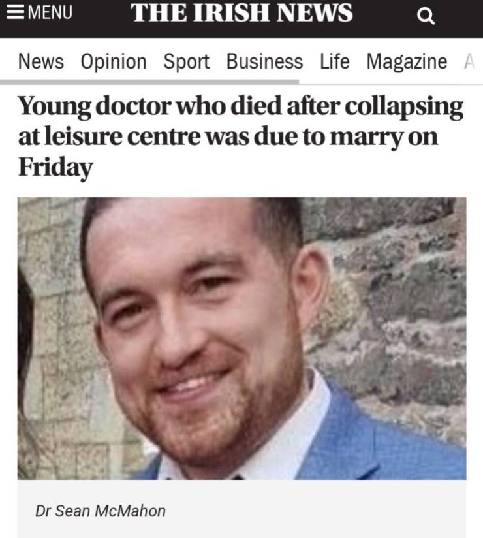The image size is (483, 538).
Task: Click the MENU text label
Action: (50, 13)
